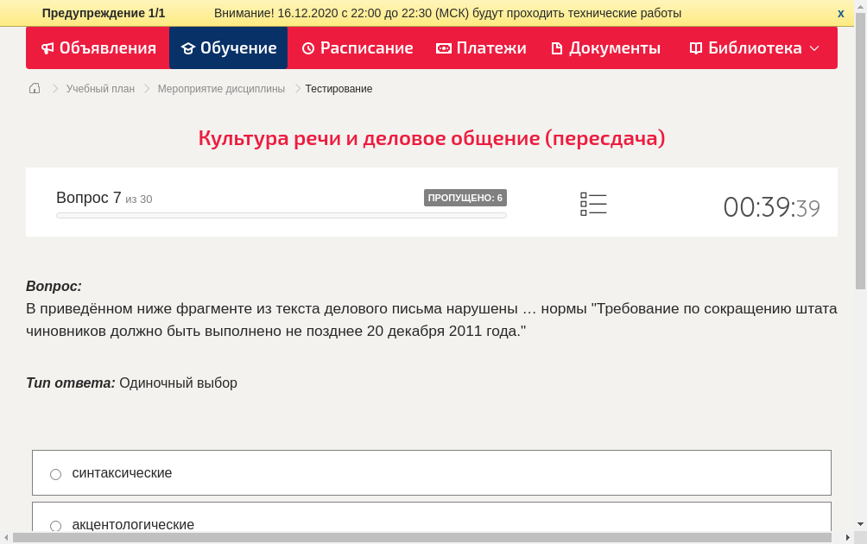Click the Документы document icon
The width and height of the screenshot is (867, 544).
pos(557,48)
